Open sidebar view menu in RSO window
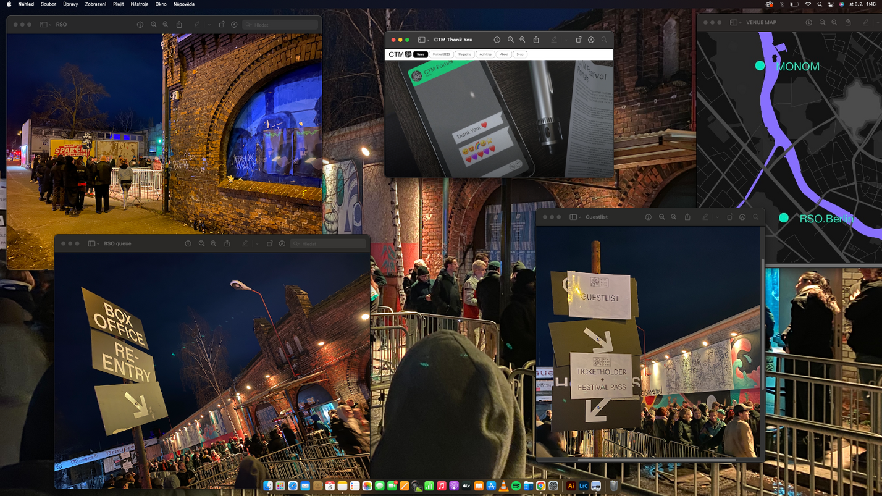Screen dimensions: 882x496 click(x=44, y=25)
